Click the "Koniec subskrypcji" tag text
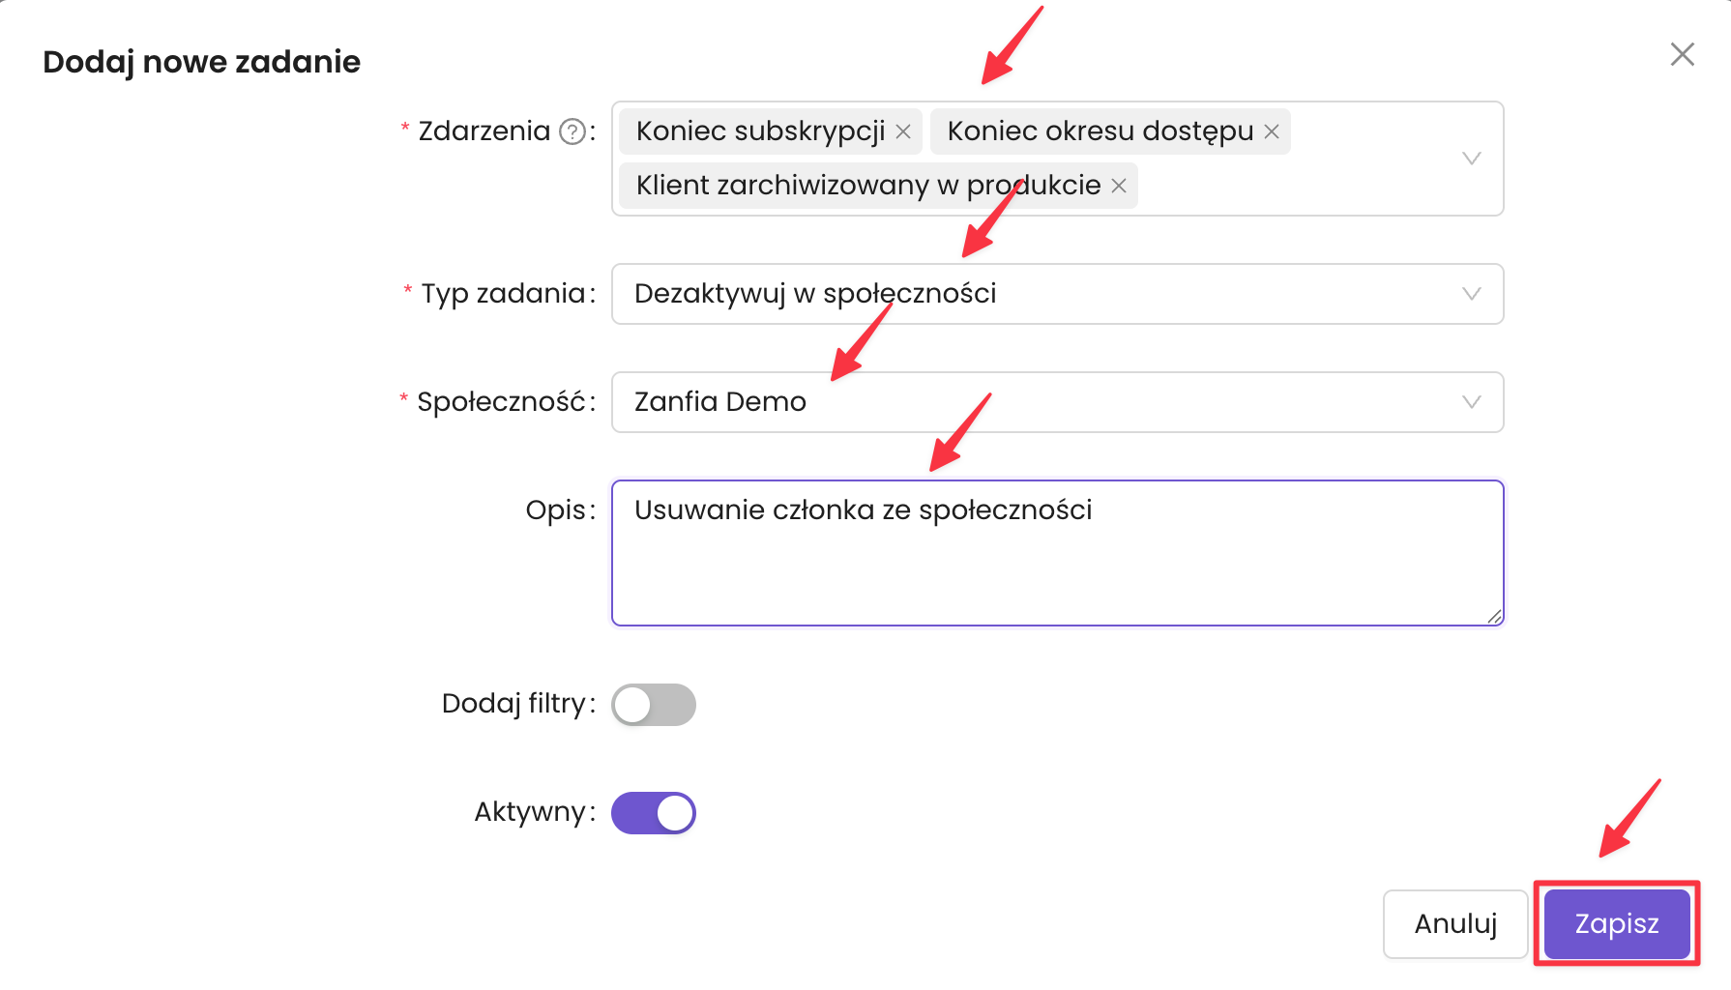The width and height of the screenshot is (1731, 990). 760,131
